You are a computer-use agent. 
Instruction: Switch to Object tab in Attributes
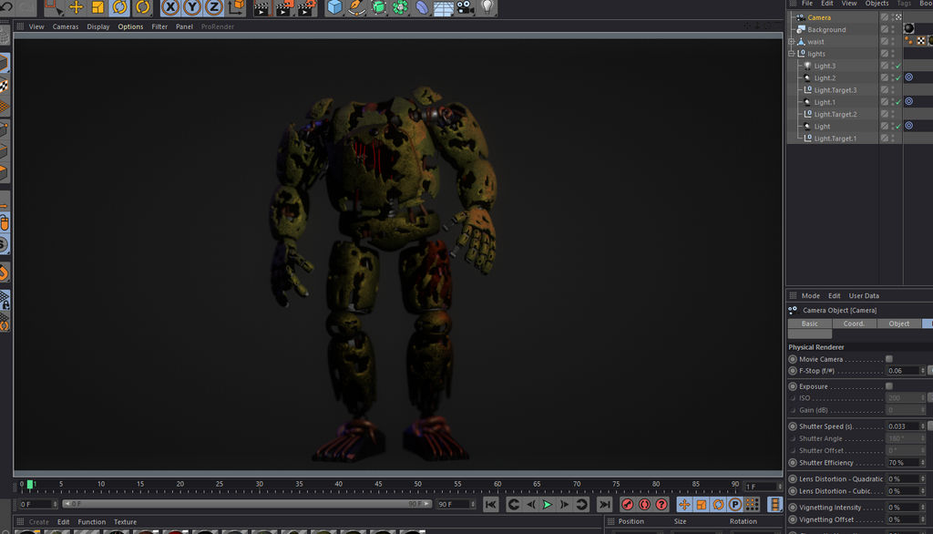coord(899,323)
